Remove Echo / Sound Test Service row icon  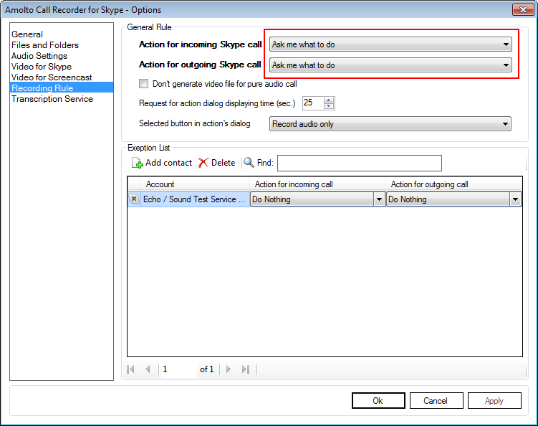tap(134, 199)
